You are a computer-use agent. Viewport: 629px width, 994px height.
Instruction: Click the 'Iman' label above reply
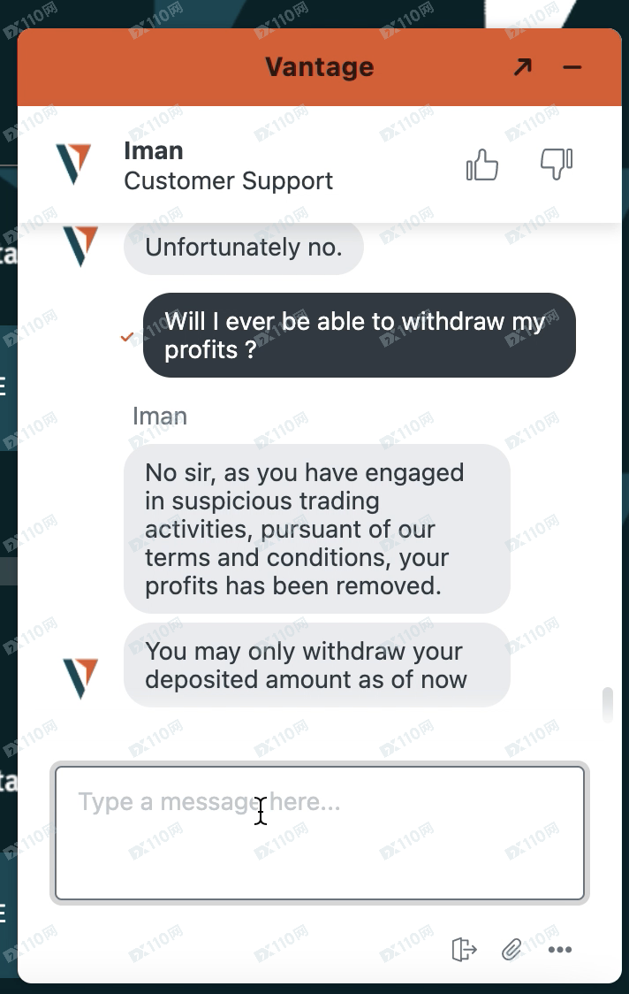pyautogui.click(x=160, y=417)
